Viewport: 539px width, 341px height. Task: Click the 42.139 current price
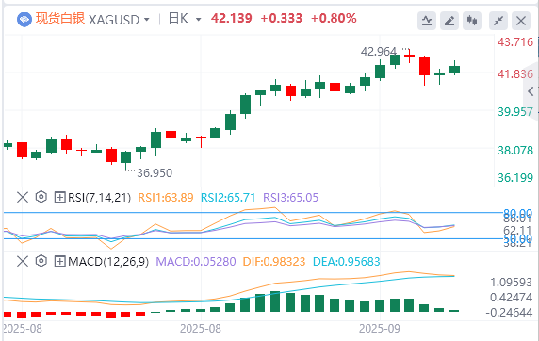(232, 18)
